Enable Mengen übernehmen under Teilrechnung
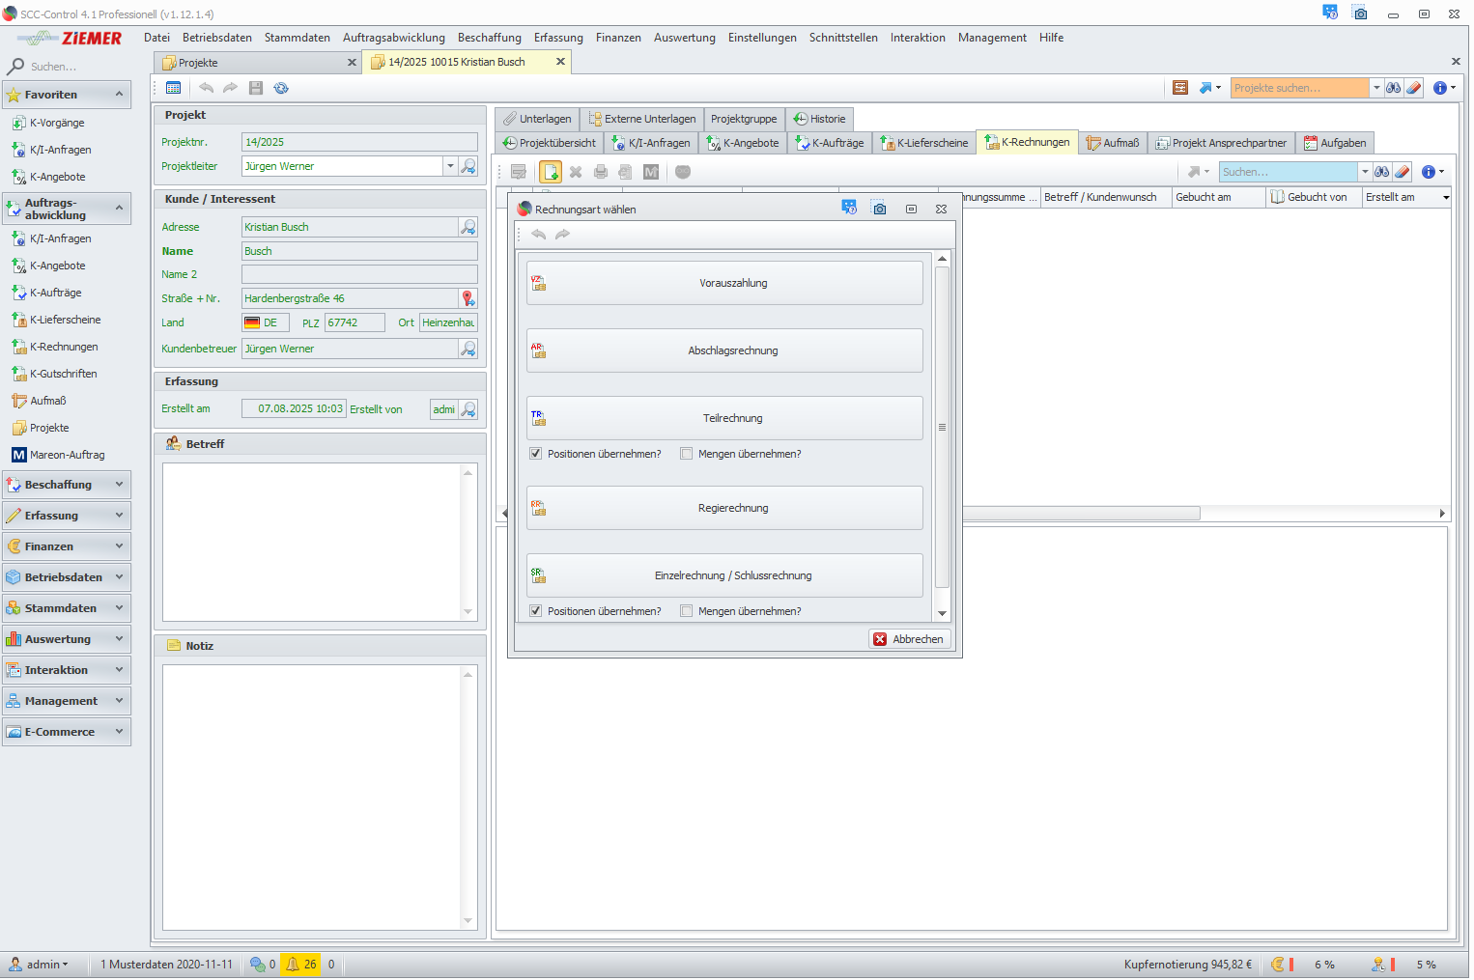Viewport: 1474px width, 980px height. [687, 454]
